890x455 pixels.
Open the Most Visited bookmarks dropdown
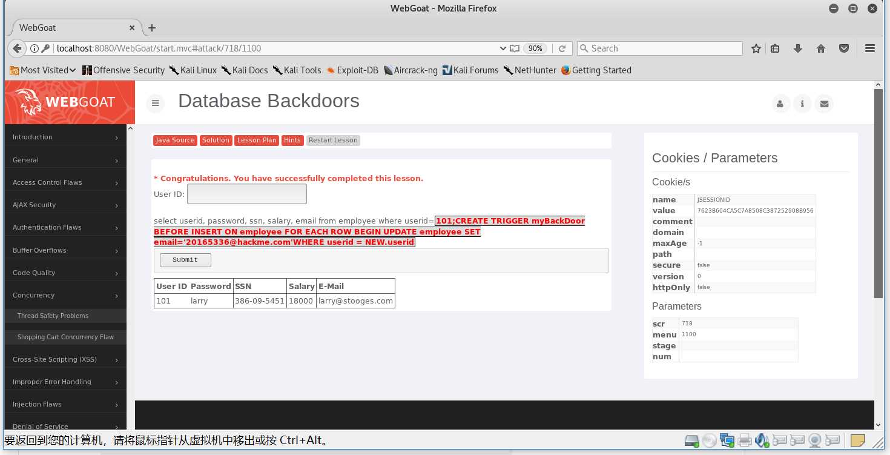click(x=43, y=70)
